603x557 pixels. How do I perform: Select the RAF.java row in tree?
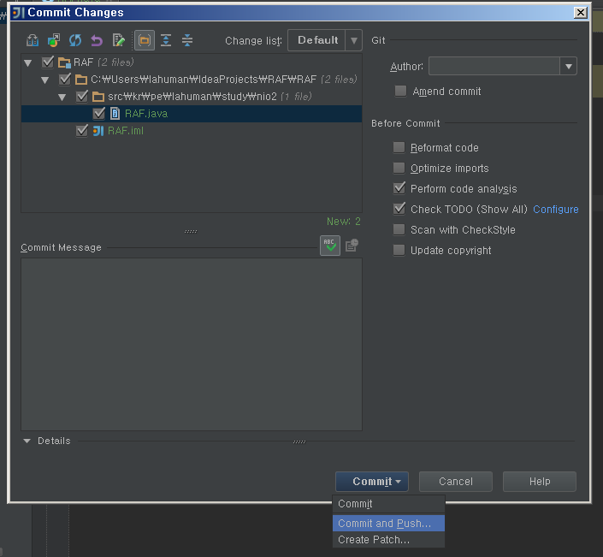(x=192, y=114)
